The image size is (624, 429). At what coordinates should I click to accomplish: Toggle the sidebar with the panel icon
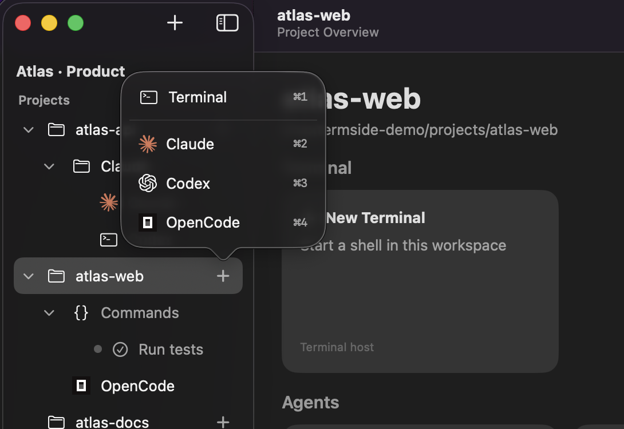pyautogui.click(x=227, y=23)
